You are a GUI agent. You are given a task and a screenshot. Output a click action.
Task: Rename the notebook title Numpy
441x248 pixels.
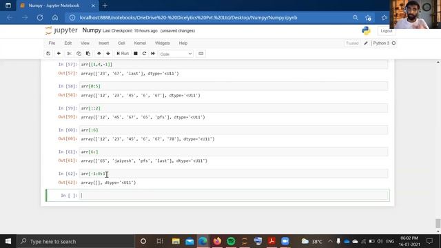coord(92,30)
